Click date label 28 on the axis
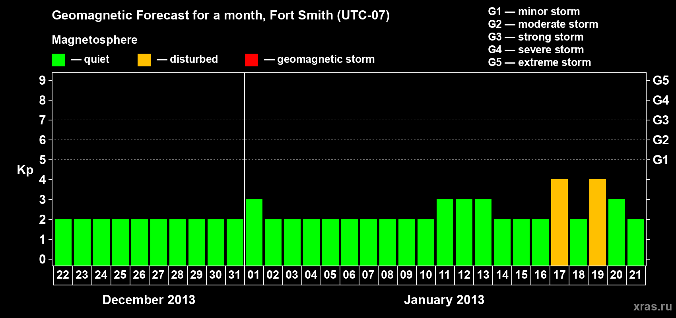Screen dimensions: 676x318 (177, 275)
